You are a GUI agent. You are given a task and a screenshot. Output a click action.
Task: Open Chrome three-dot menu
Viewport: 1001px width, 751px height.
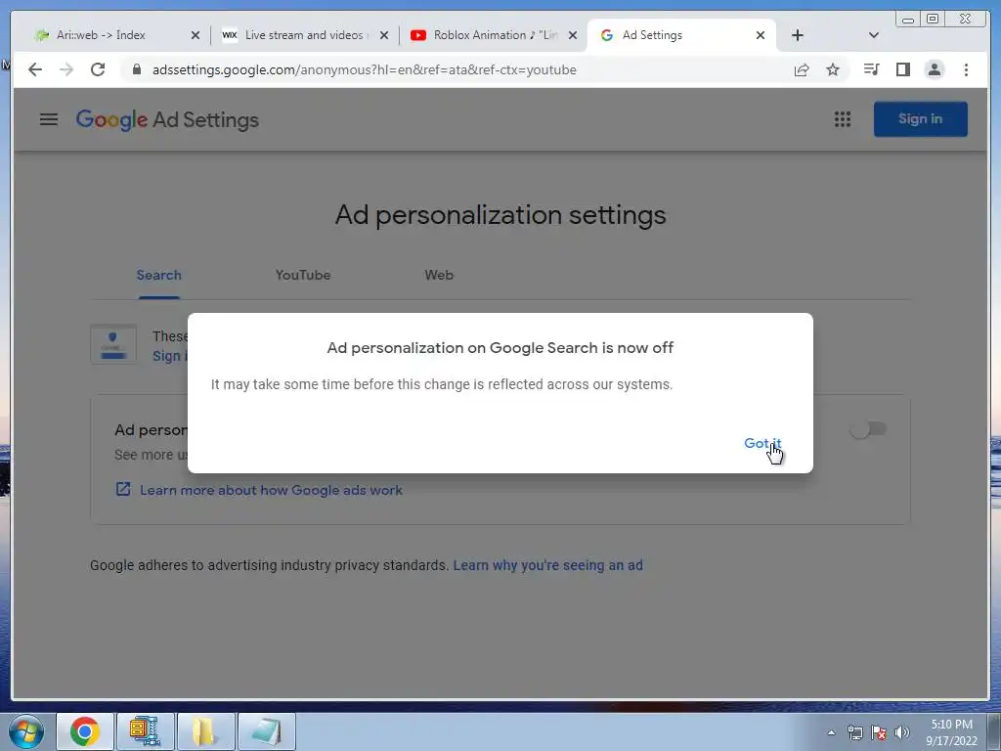(x=966, y=69)
